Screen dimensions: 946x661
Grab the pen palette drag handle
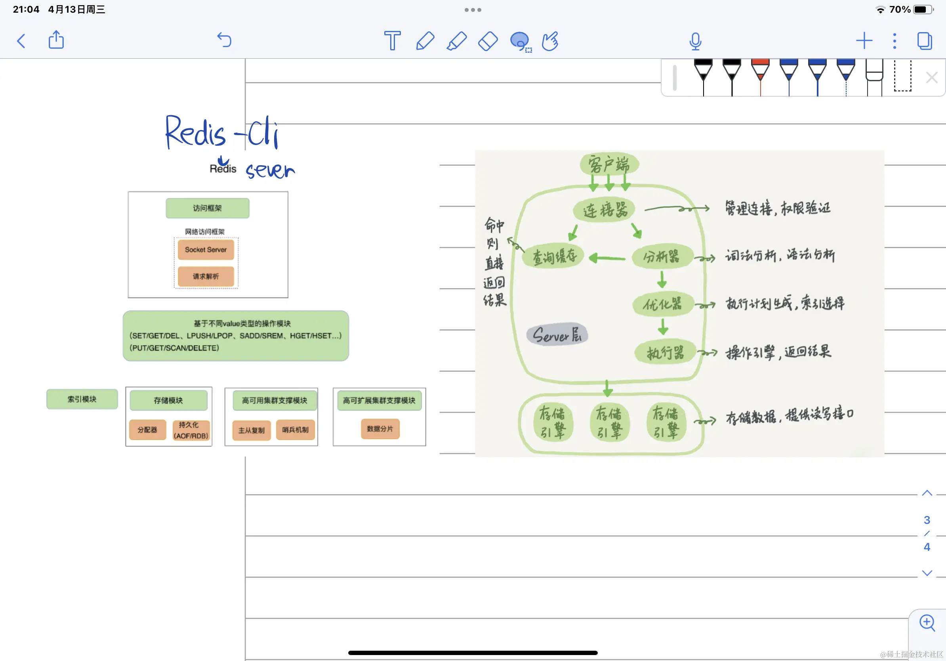coord(675,78)
